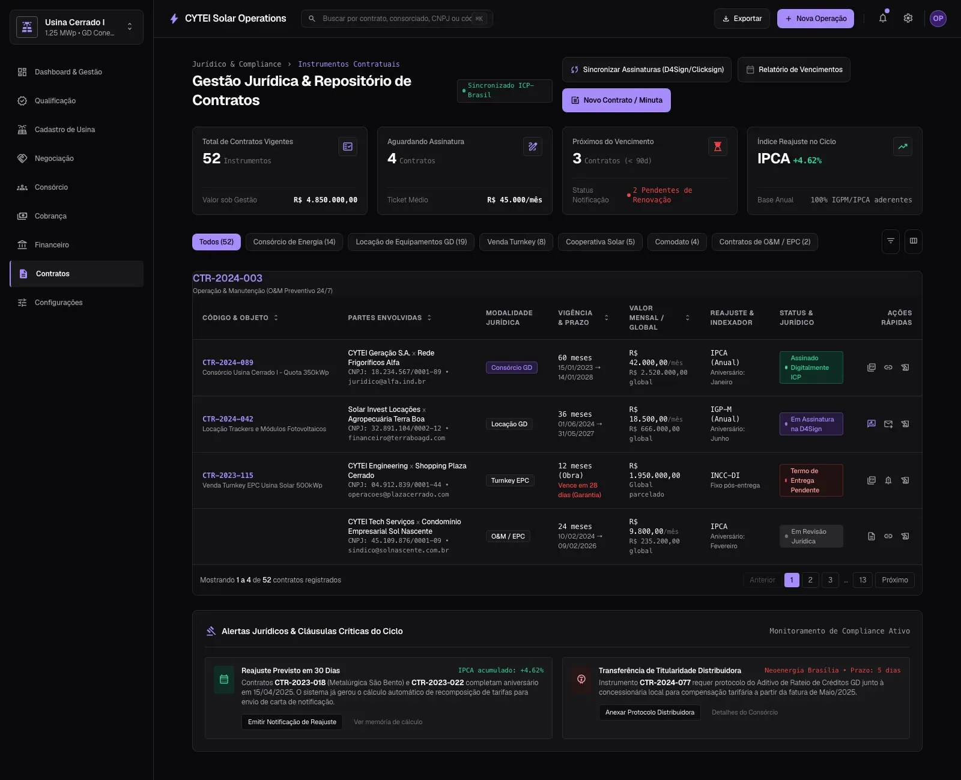Screen dimensions: 961x780
Task: Focus the contract search field
Action: click(x=397, y=19)
